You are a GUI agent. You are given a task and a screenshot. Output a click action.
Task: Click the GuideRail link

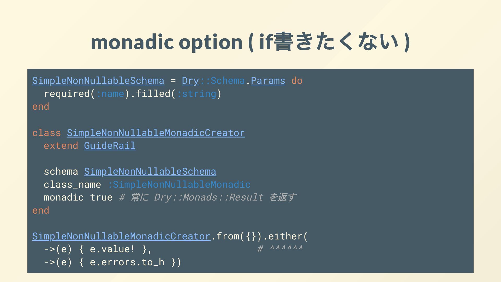110,146
